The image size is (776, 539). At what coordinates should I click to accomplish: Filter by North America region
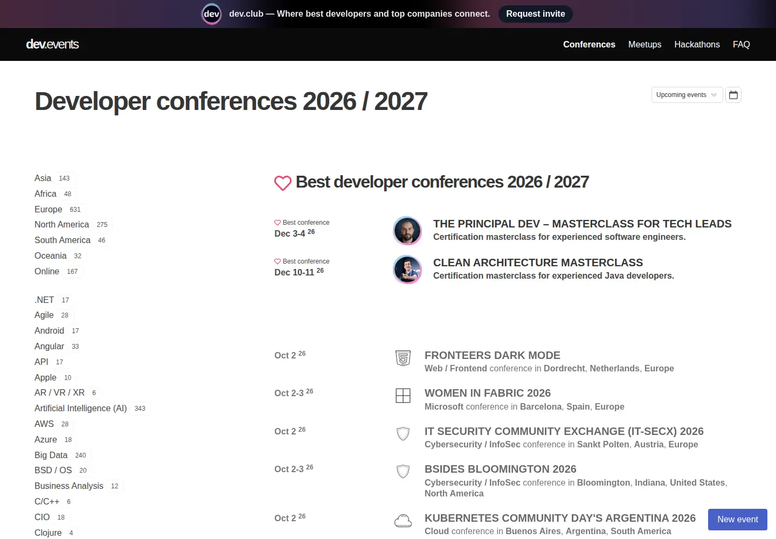pyautogui.click(x=61, y=224)
